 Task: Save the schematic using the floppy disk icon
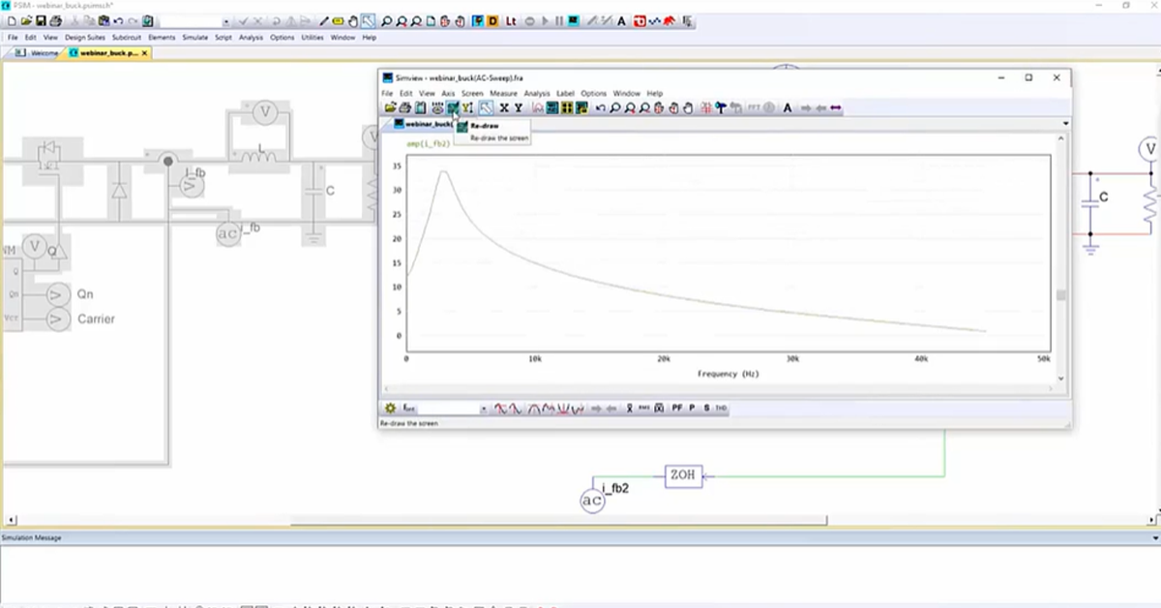click(x=42, y=20)
